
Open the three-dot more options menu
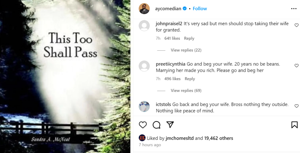[294, 9]
